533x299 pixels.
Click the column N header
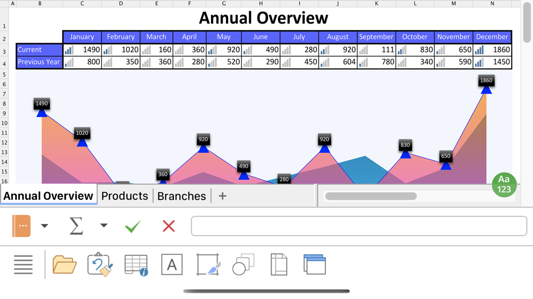(492, 3)
